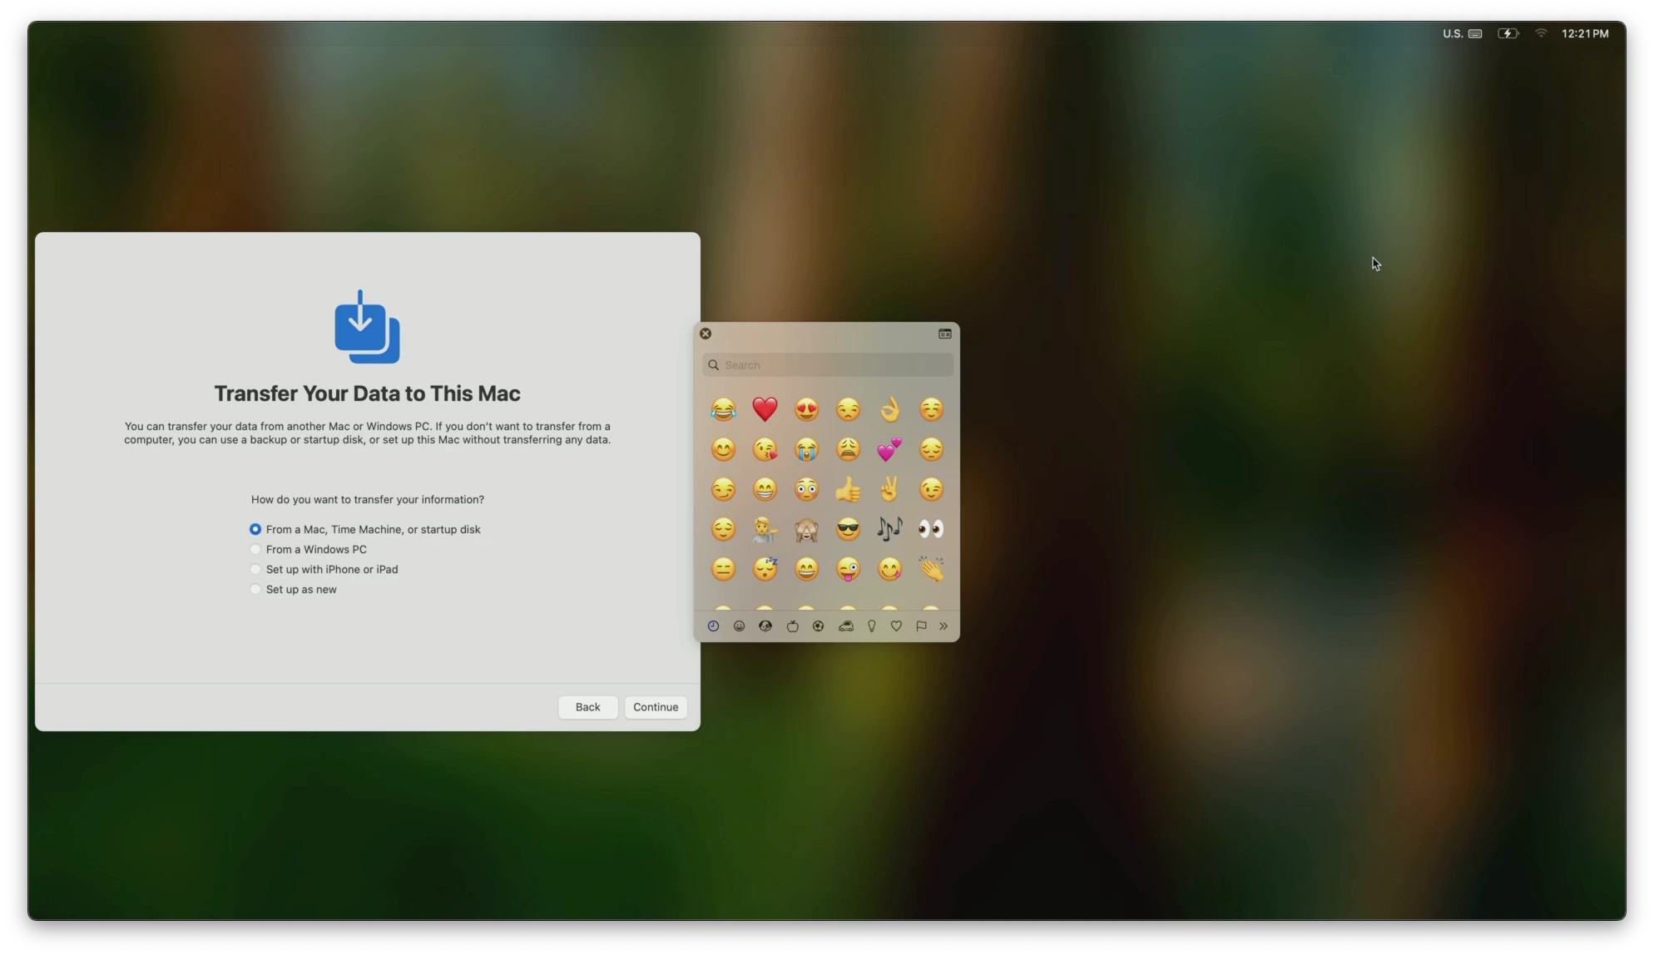
Task: Click the 'Transfer Your Data to This Mac' heading
Action: 367,393
